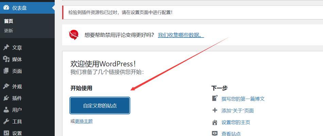Viewport: 323px width, 136px height.
Task: Click the 我们准备了几个链接供您开始 text
Action: tap(107, 72)
